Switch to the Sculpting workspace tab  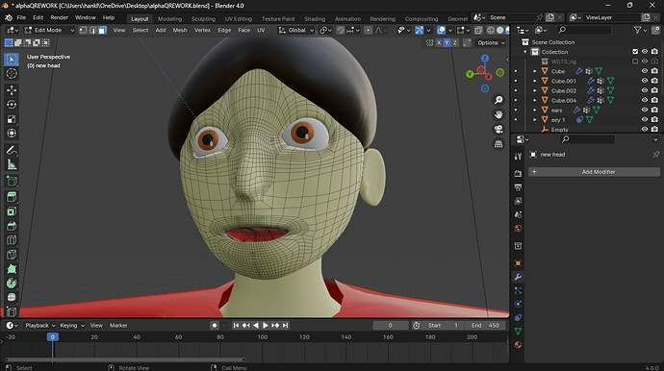coord(203,18)
